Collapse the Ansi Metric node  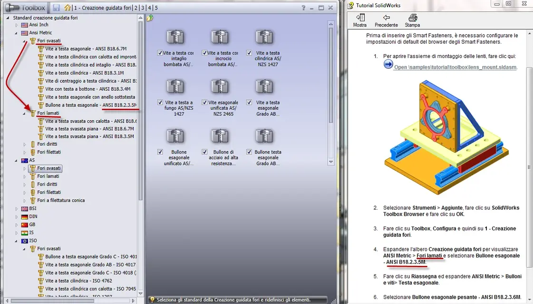click(x=16, y=33)
